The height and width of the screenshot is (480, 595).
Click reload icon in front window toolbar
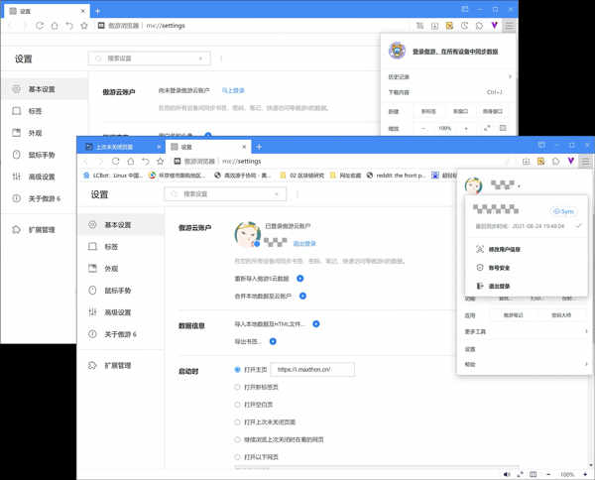116,162
